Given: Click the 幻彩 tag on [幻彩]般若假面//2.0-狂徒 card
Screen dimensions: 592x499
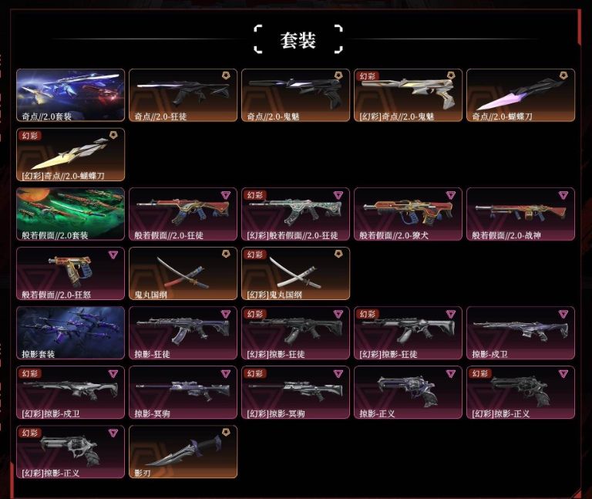Looking at the screenshot, I should [254, 195].
